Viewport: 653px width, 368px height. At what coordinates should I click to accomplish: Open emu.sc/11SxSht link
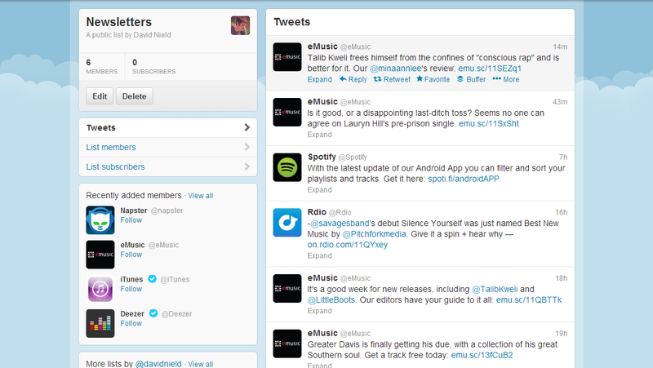[489, 124]
